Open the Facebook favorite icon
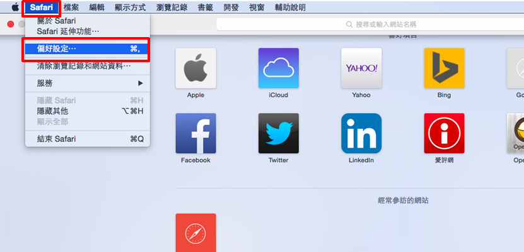 tap(195, 133)
